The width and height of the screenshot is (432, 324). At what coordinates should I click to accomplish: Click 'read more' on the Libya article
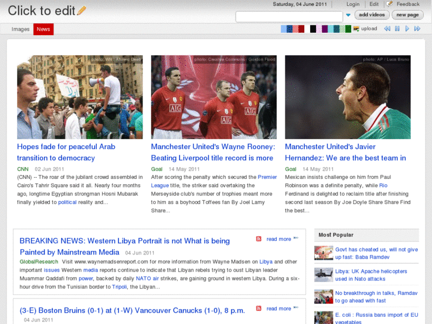(279, 239)
